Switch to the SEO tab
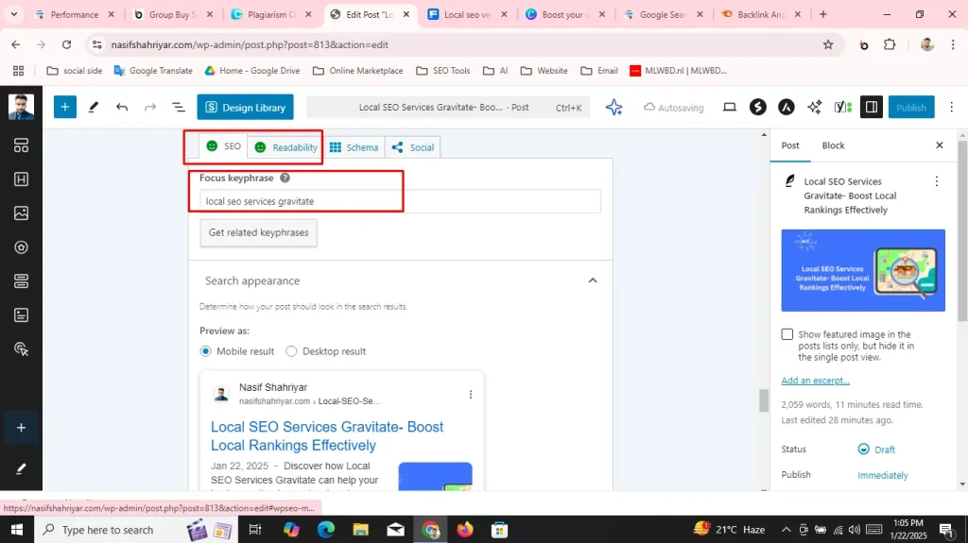The width and height of the screenshot is (968, 543). [223, 146]
